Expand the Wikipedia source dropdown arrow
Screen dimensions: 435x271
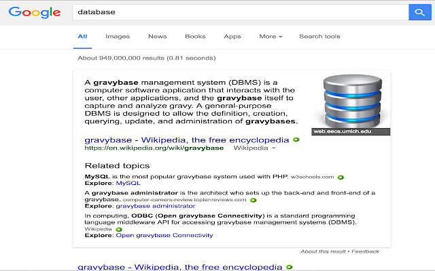[274, 148]
